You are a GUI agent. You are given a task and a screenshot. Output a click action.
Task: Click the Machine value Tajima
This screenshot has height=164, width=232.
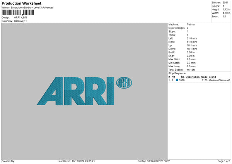(191, 24)
